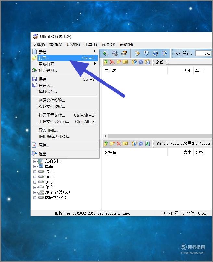
Task: Click New Folder icon in upper pane toolbar
Action: 119,62
